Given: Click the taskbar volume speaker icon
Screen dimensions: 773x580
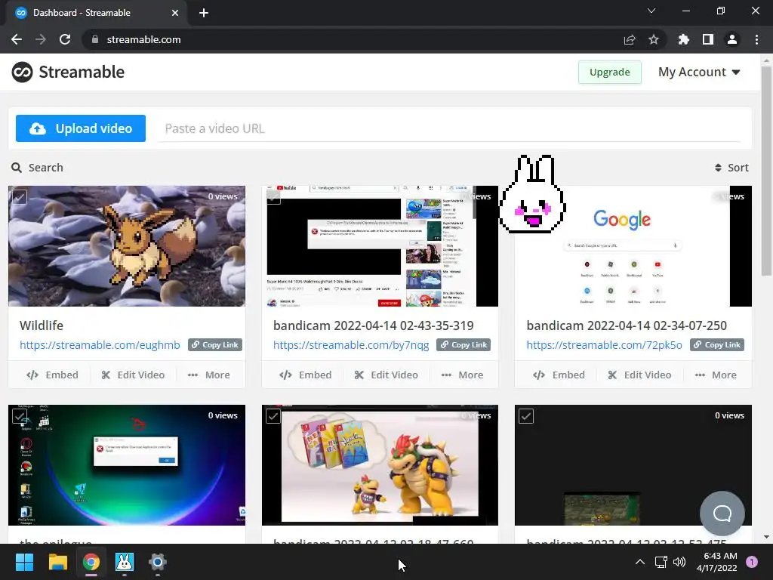Looking at the screenshot, I should click(x=679, y=562).
